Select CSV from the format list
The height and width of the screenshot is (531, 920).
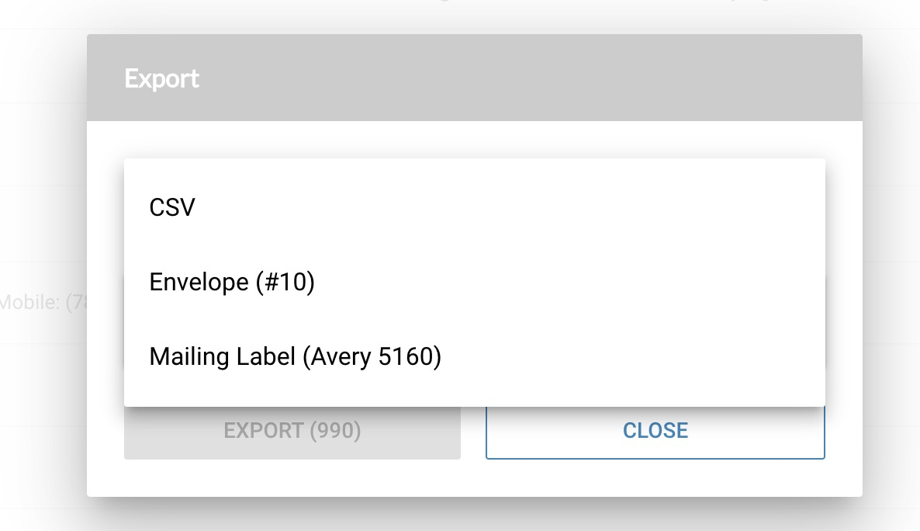coord(474,207)
